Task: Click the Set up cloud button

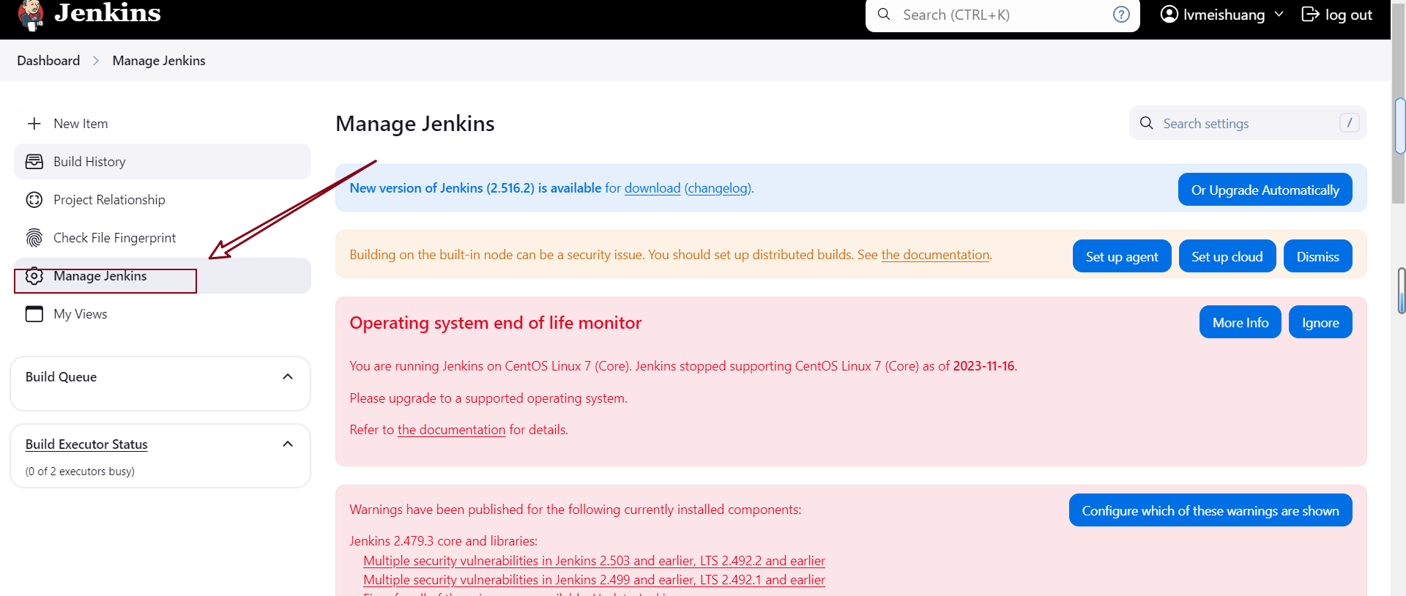Action: pos(1227,256)
